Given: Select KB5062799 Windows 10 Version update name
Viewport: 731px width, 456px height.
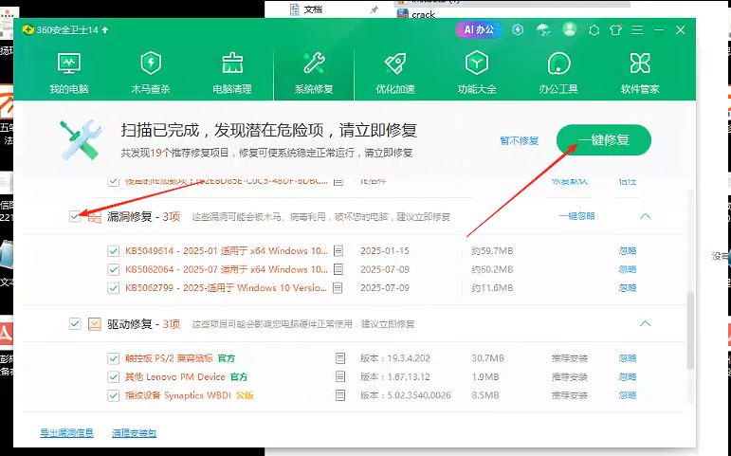Looking at the screenshot, I should 226,288.
